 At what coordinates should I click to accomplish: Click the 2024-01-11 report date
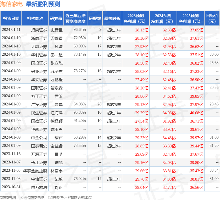[x=11, y=29]
